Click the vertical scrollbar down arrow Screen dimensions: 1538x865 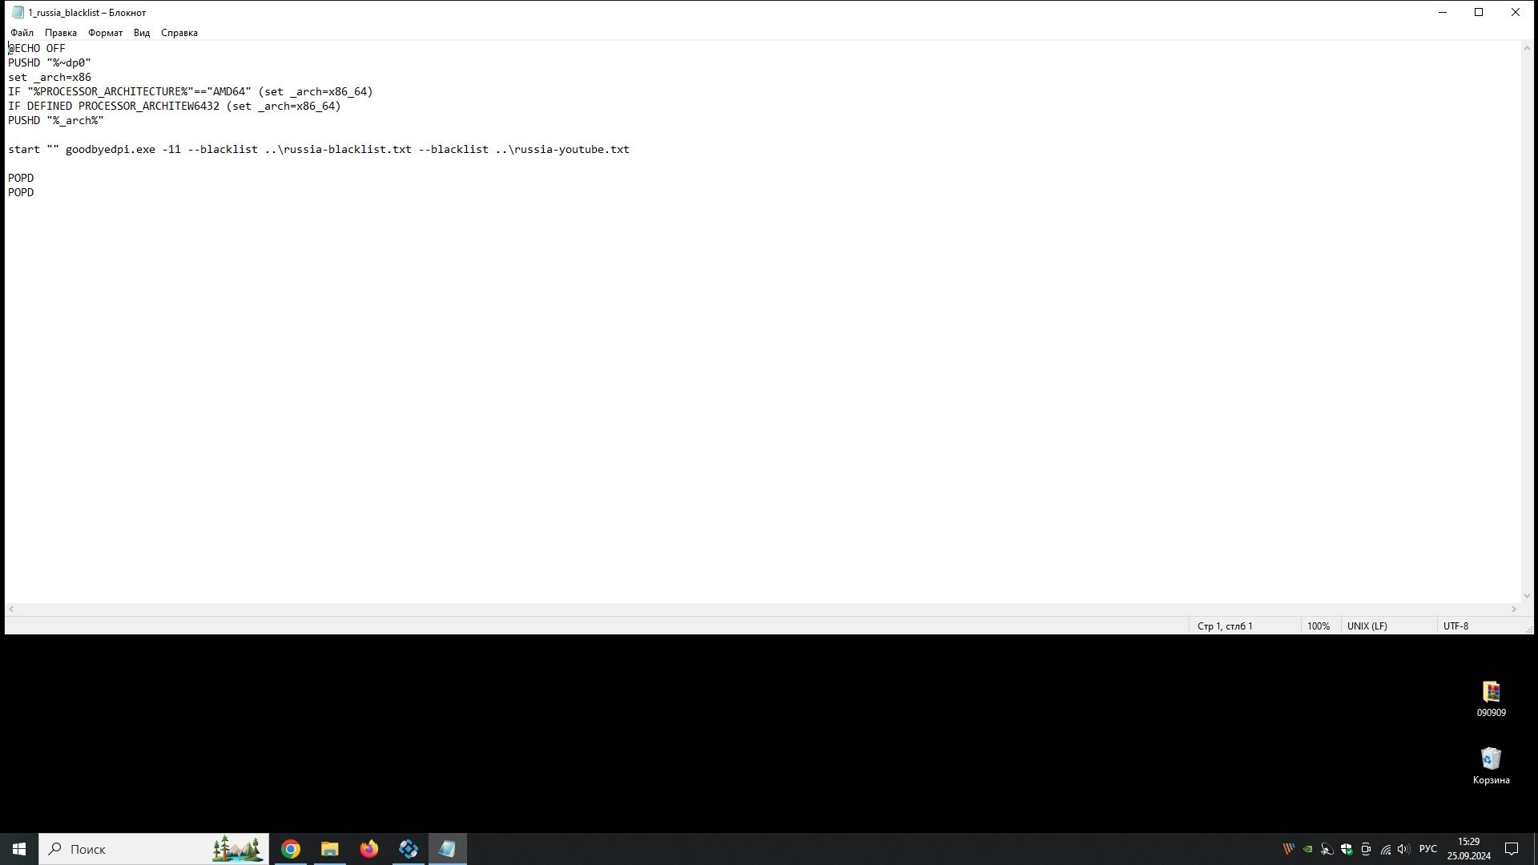coord(1527,595)
